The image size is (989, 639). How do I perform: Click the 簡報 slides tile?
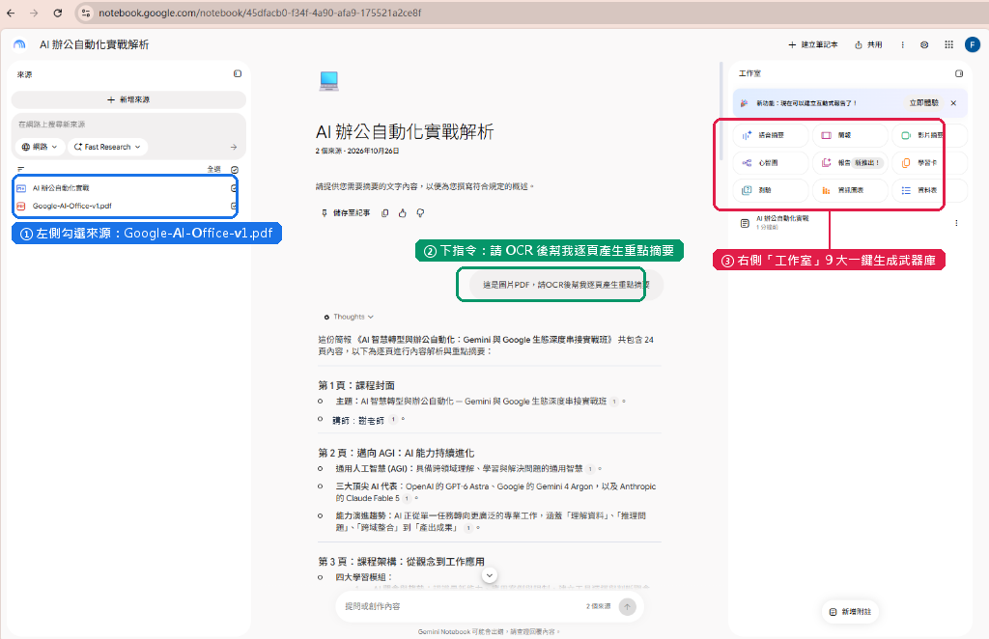850,135
